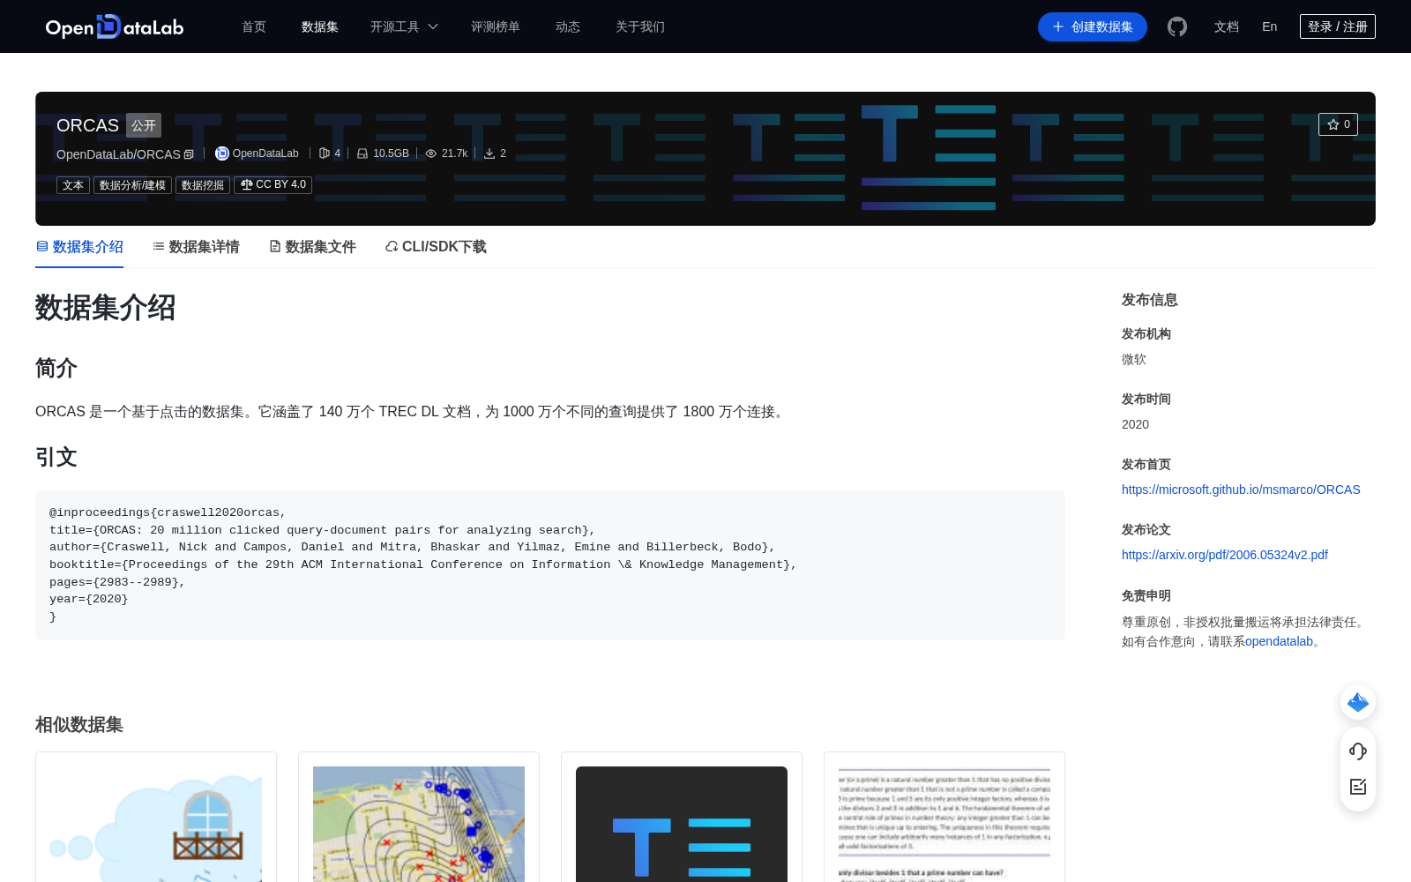Click the 文本 tag
The image size is (1411, 882).
73,185
